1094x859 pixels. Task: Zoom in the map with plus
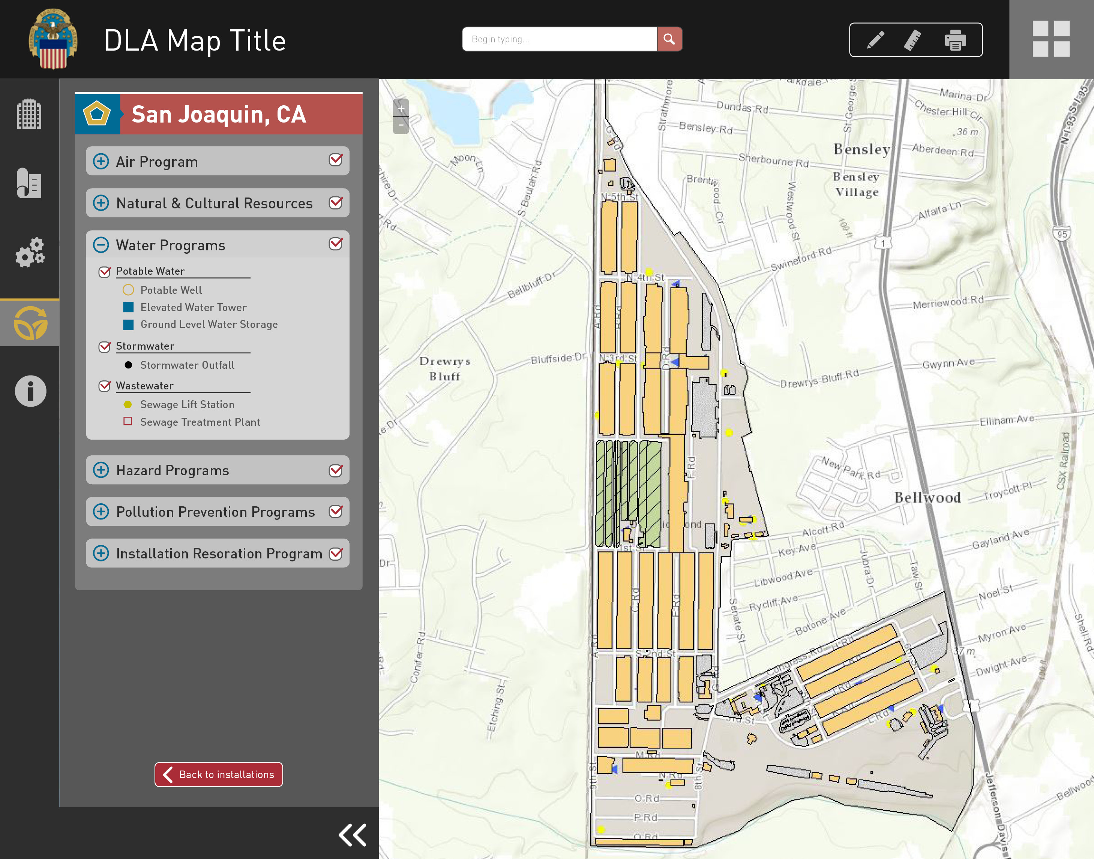coord(401,109)
